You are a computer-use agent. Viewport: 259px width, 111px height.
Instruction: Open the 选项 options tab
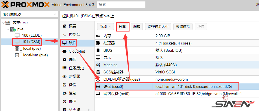tap(77, 60)
